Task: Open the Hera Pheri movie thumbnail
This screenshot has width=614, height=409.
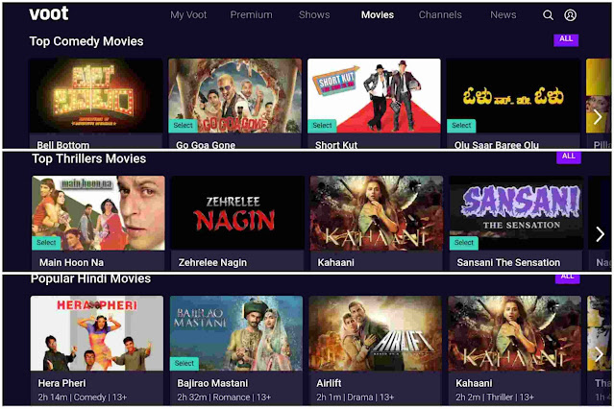Action: (97, 333)
